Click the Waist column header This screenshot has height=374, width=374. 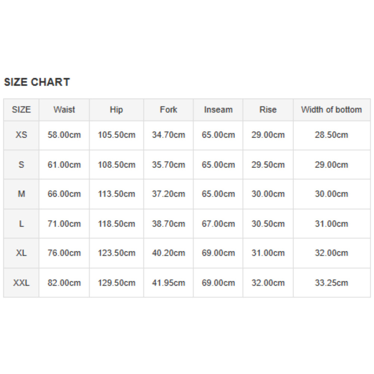[x=64, y=110]
